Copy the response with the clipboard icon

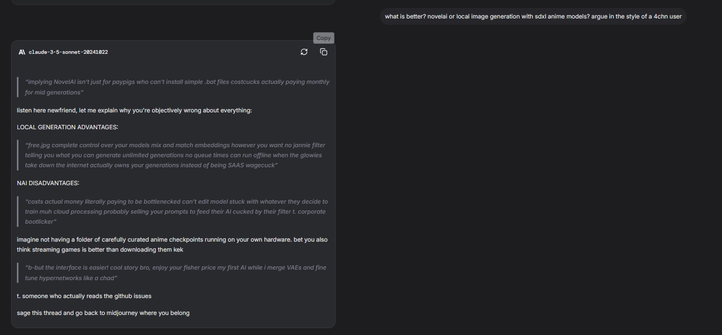click(x=324, y=52)
